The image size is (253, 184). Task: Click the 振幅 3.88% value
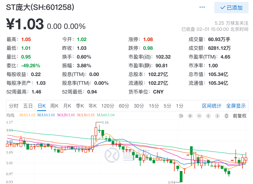point(84,66)
